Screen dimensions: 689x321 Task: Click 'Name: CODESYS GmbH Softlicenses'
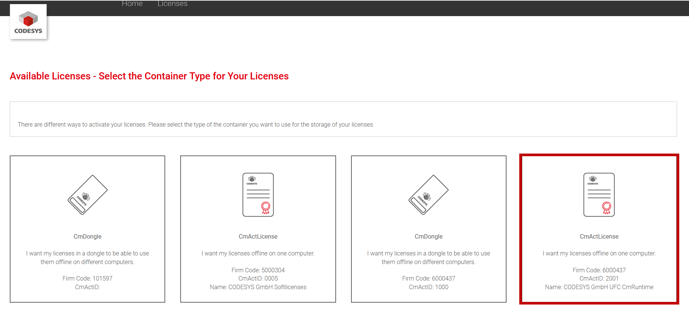pyautogui.click(x=258, y=287)
